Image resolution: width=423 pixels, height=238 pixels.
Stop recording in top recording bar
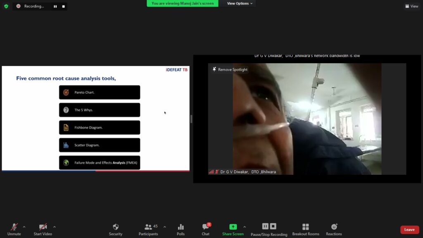pyautogui.click(x=63, y=6)
